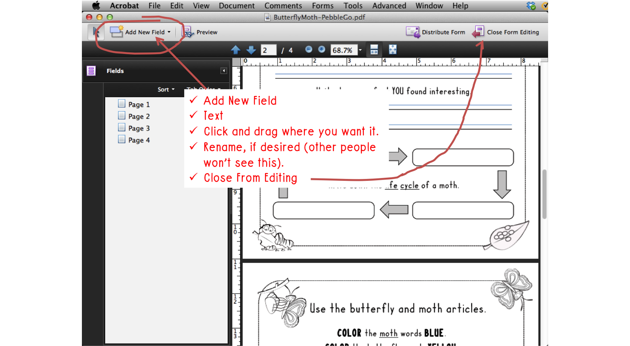The width and height of the screenshot is (630, 346).
Task: Click the Page 2 icon in Fields list
Action: (x=122, y=116)
